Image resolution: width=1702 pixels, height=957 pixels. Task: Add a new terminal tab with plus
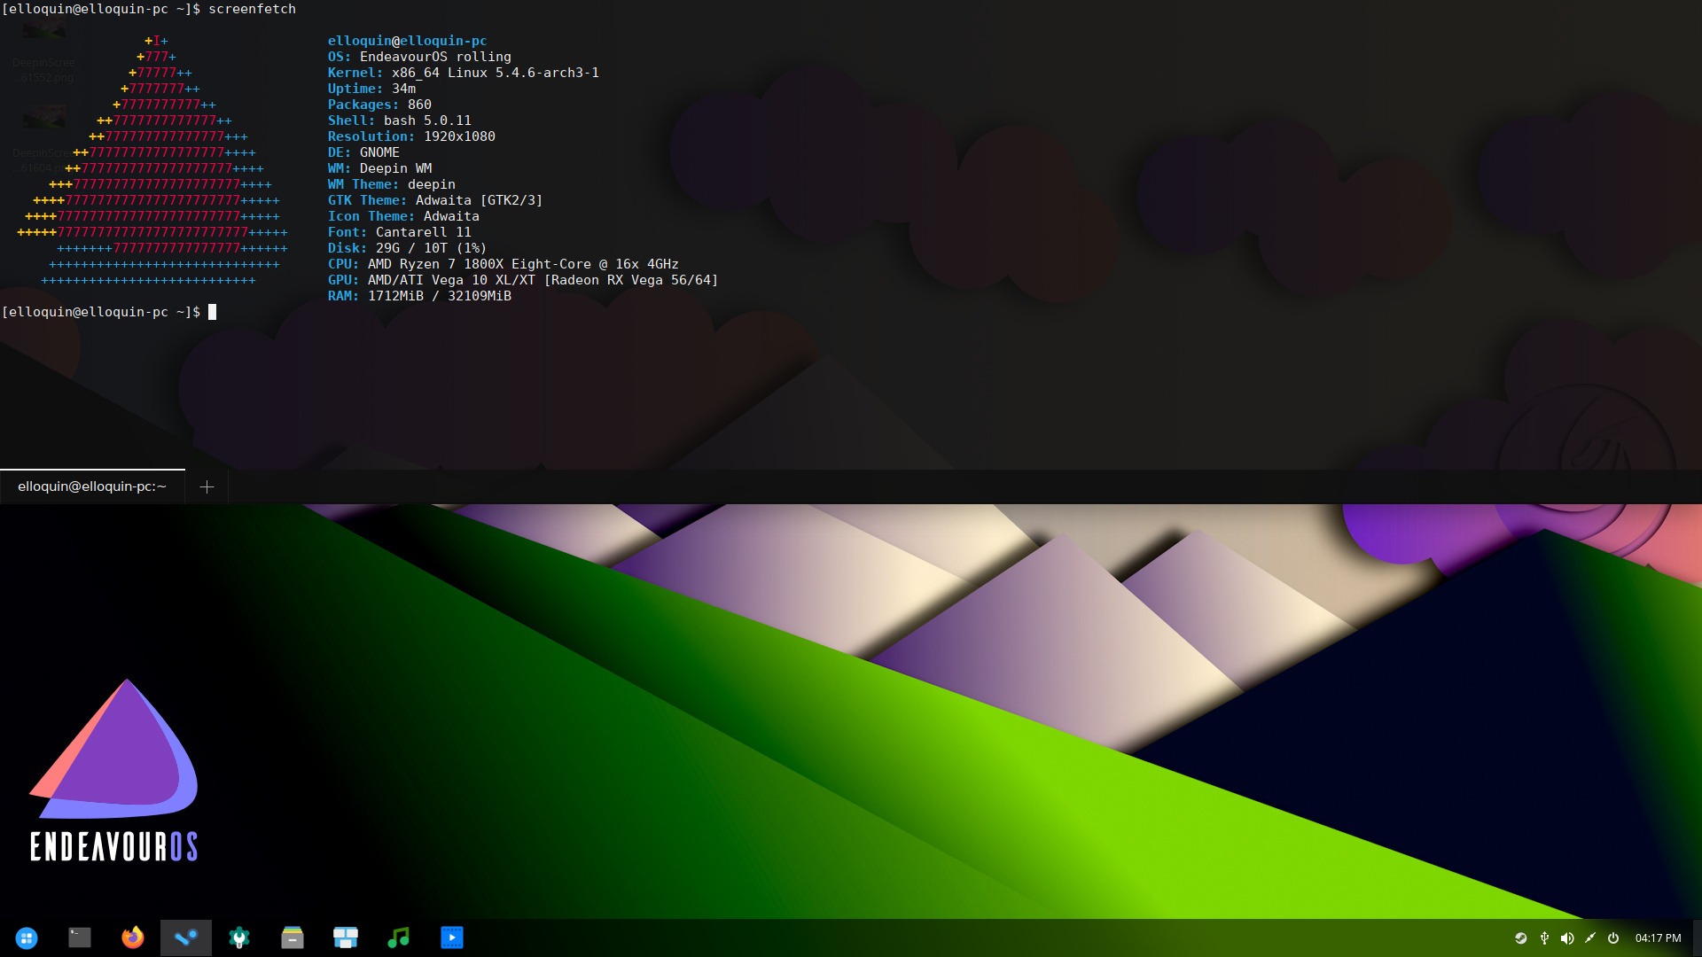point(207,486)
